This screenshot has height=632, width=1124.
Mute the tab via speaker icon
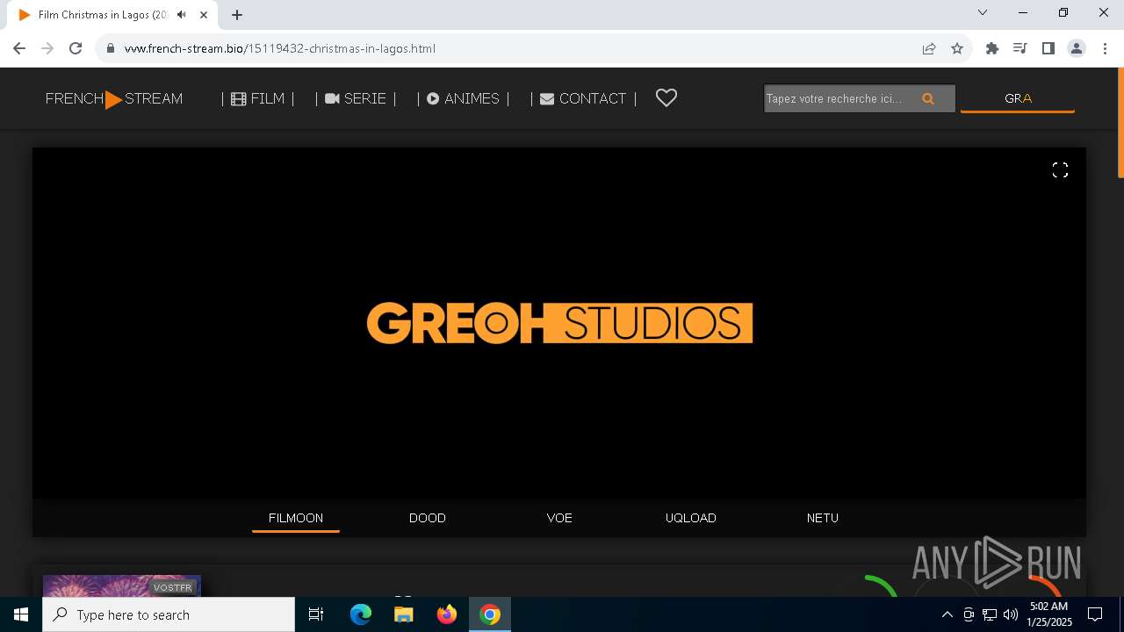(x=182, y=15)
